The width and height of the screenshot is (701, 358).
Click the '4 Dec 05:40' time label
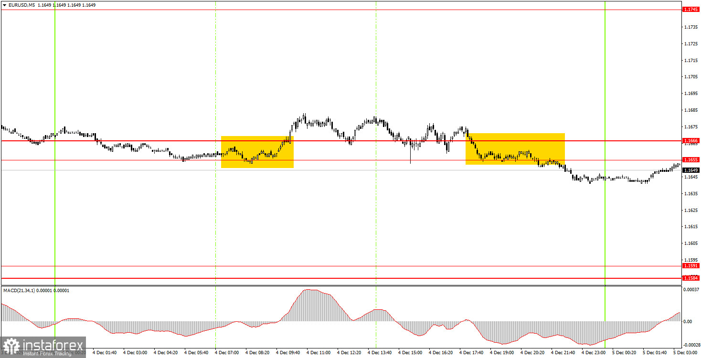(196, 353)
